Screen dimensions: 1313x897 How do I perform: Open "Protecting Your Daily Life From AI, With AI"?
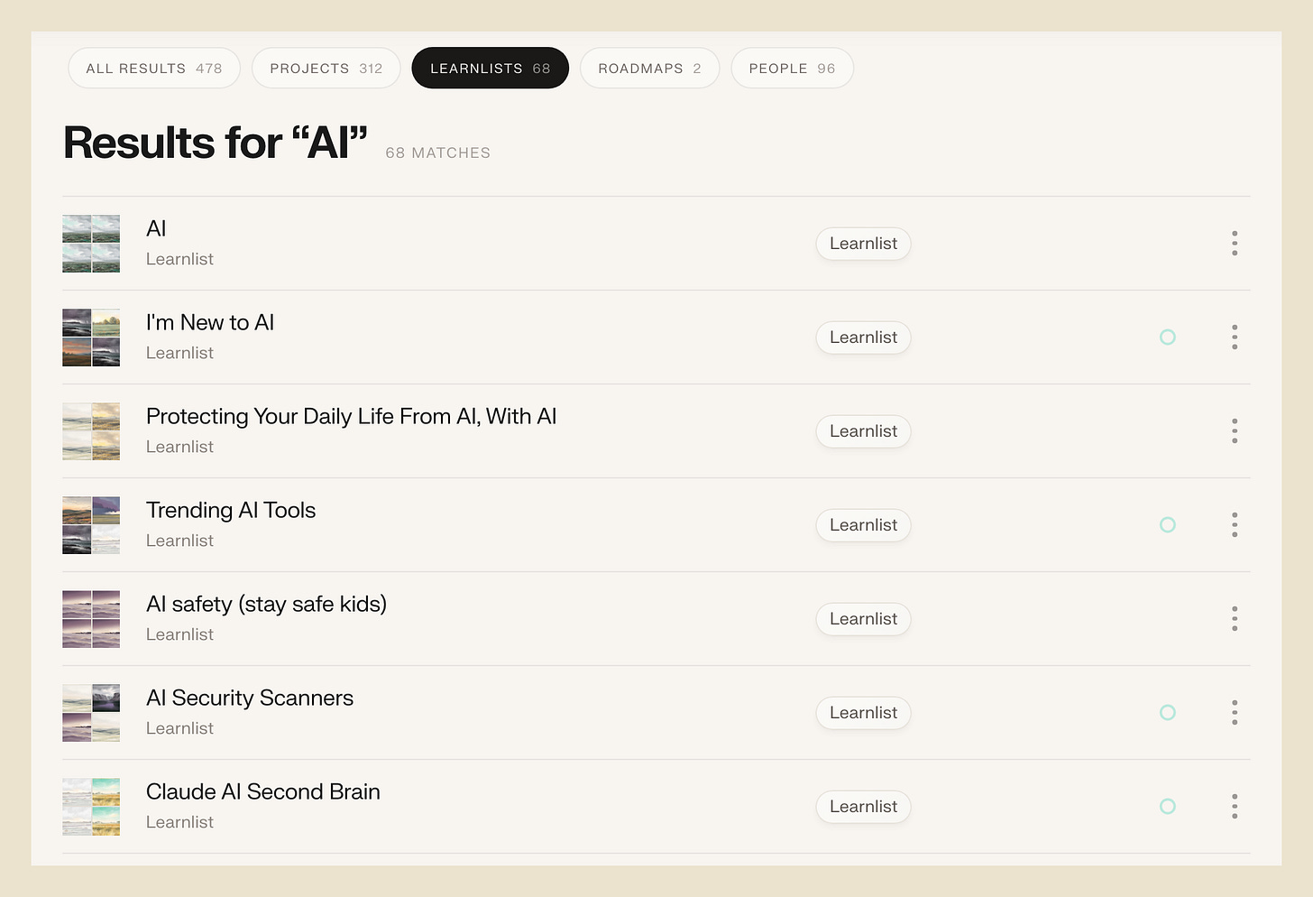[x=352, y=417]
